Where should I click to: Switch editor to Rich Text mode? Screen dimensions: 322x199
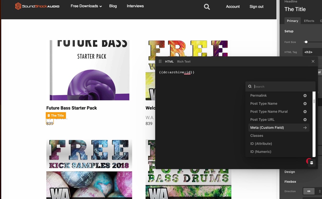184,62
